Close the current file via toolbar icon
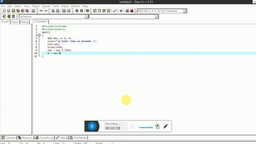The image size is (256, 144). [22, 11]
